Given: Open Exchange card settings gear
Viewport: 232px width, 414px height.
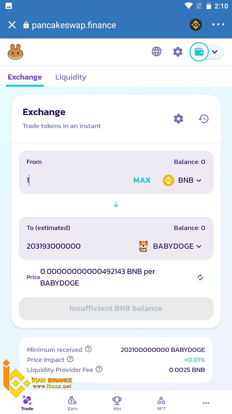Looking at the screenshot, I should pyautogui.click(x=179, y=119).
